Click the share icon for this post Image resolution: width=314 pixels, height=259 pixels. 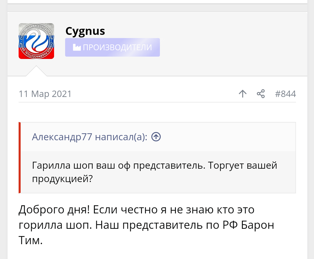pos(261,94)
